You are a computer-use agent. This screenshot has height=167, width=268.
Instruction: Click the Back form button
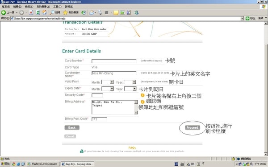[x=72, y=128]
